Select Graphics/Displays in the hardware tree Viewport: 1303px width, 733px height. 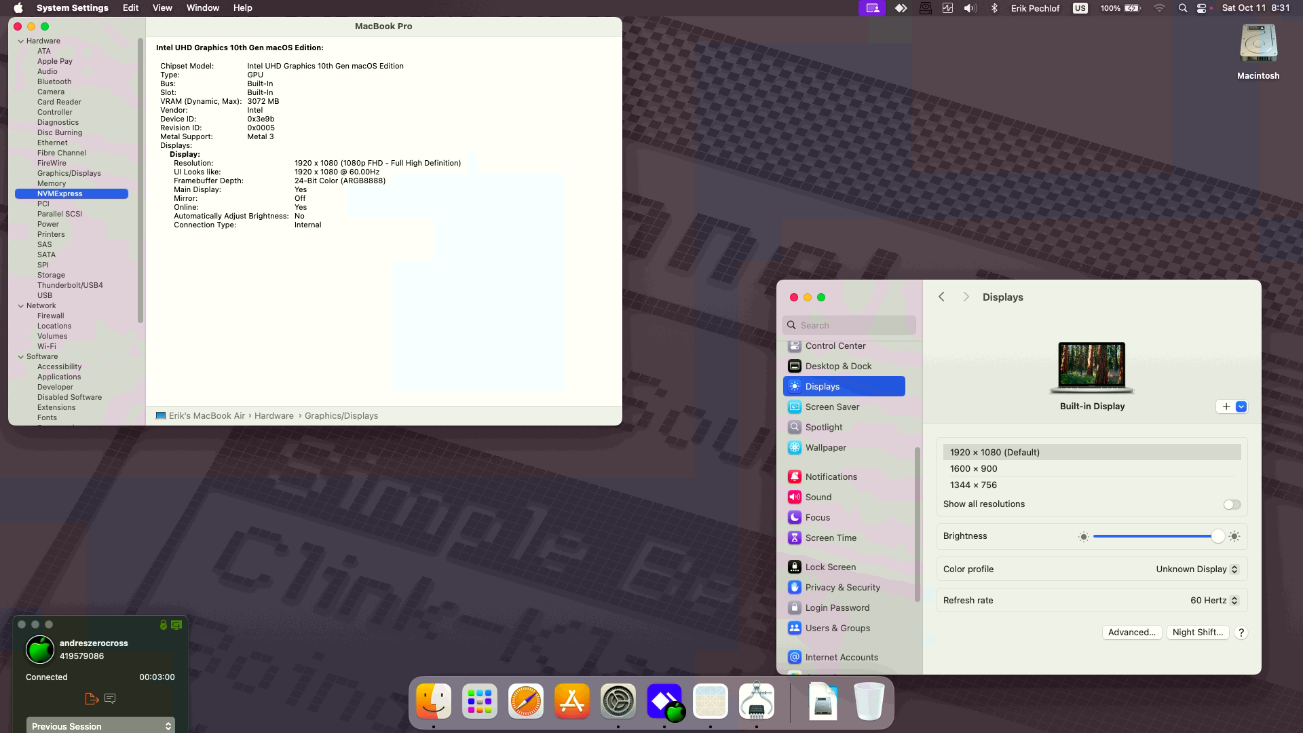point(69,174)
